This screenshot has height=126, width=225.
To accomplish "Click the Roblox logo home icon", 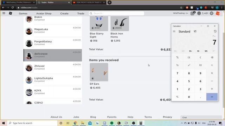I will (11, 13).
